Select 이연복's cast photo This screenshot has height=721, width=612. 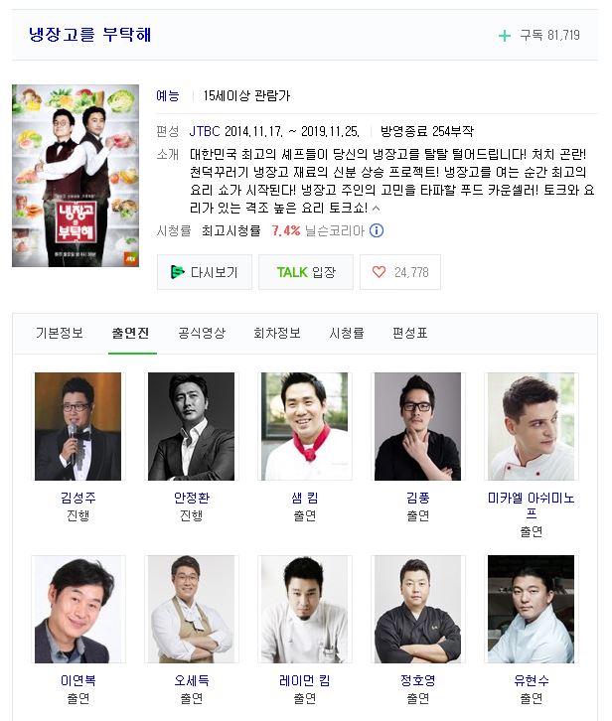[x=78, y=609]
